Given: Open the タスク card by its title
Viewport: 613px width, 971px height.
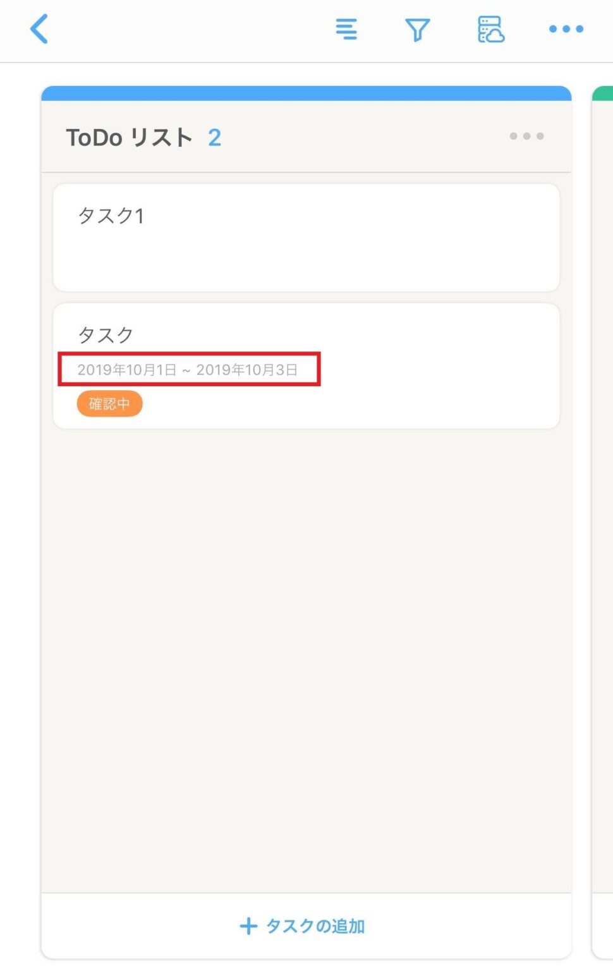Looking at the screenshot, I should (x=106, y=334).
